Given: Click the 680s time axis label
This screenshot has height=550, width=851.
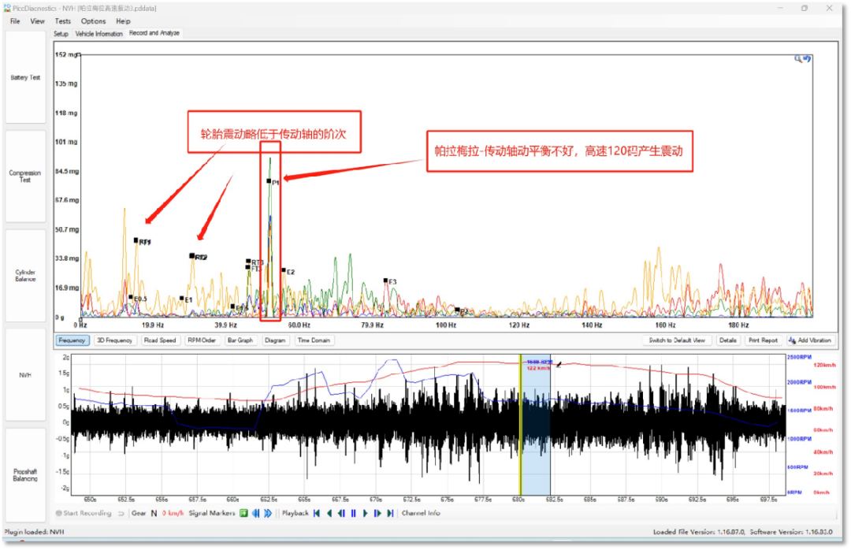Looking at the screenshot, I should pos(518,500).
